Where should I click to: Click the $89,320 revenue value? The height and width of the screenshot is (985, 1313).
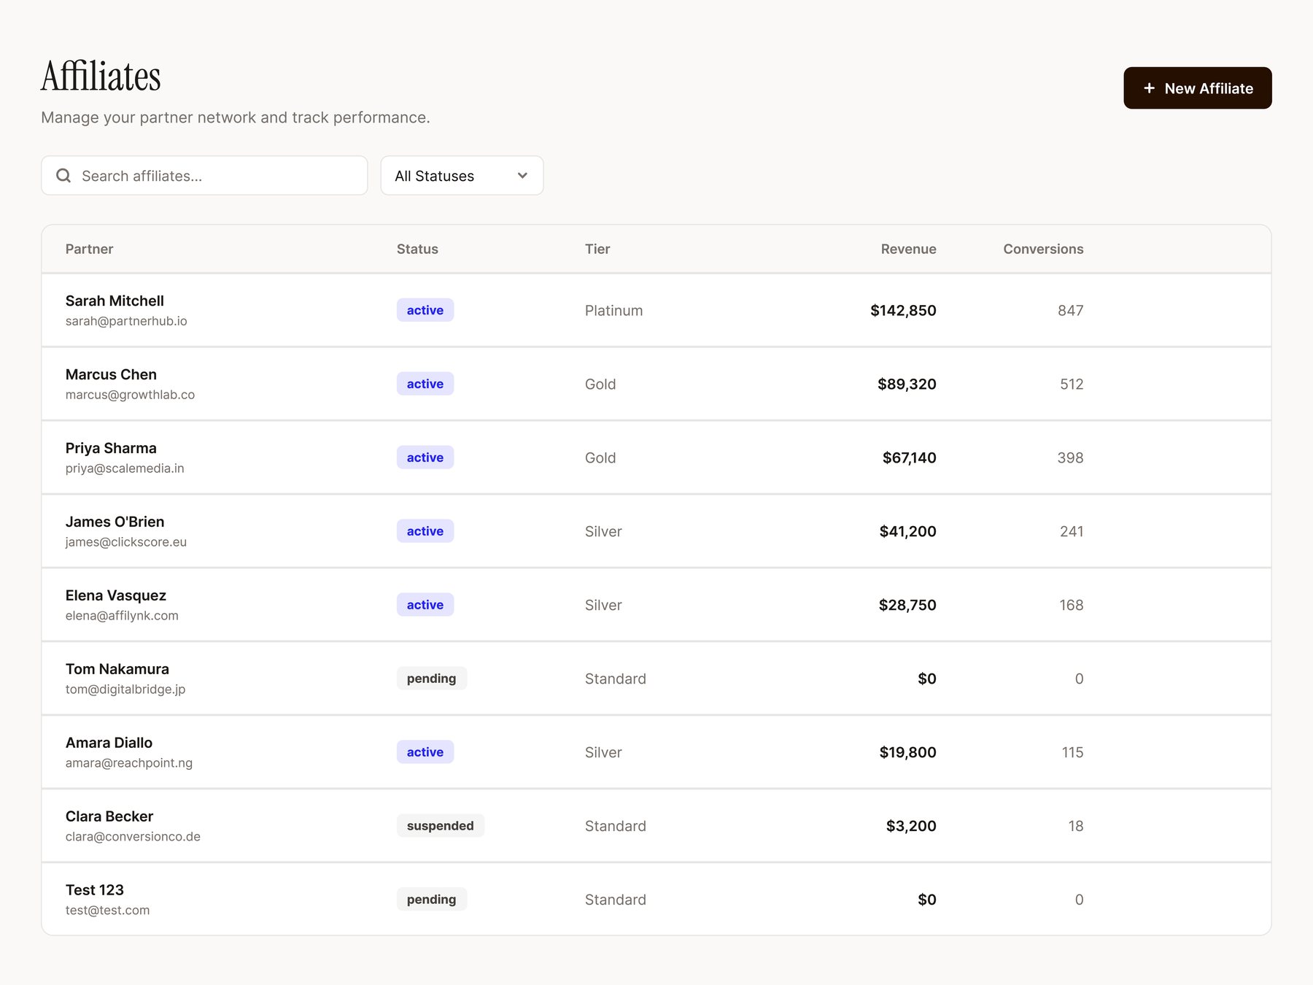point(907,384)
